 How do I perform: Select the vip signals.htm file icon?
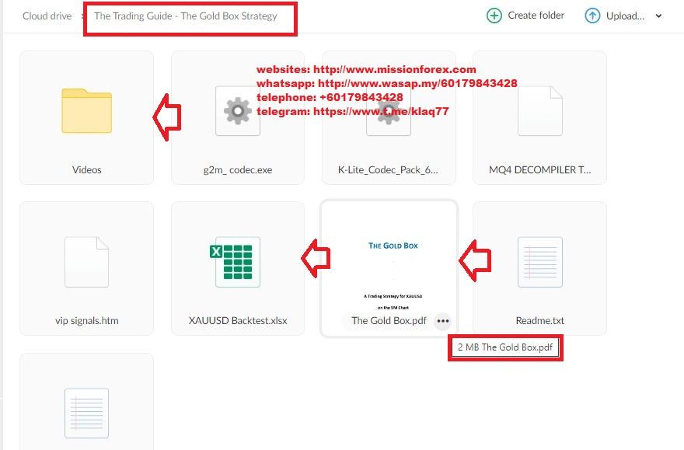coord(86,262)
